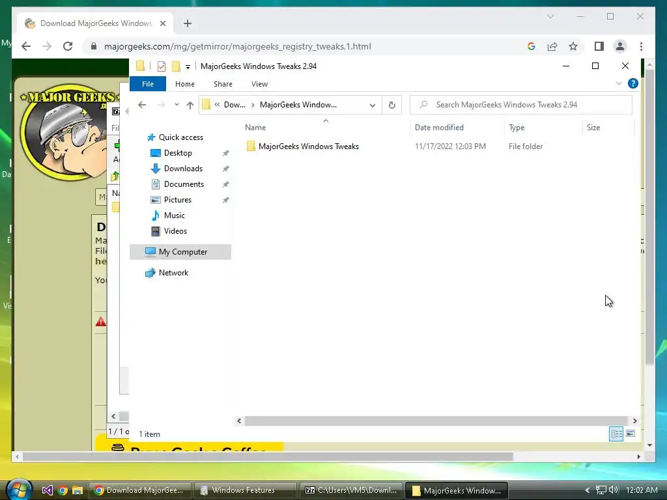Show hidden tray icons arrow
Screen dimensions: 667x500
588,490
